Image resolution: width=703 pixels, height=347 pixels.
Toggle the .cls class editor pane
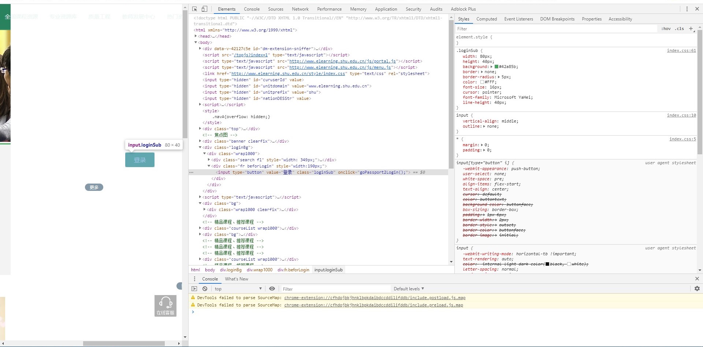click(x=680, y=29)
